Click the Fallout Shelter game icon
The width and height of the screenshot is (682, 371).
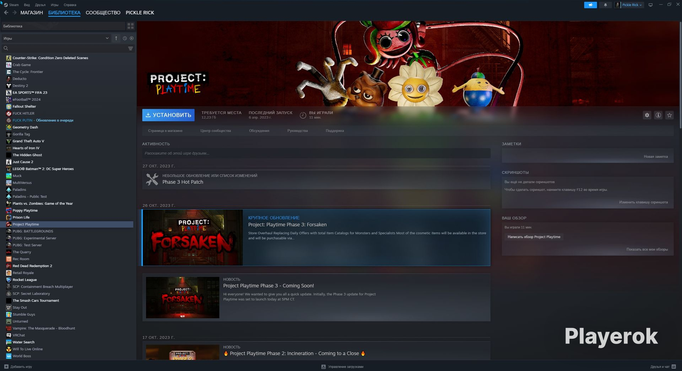tap(9, 106)
